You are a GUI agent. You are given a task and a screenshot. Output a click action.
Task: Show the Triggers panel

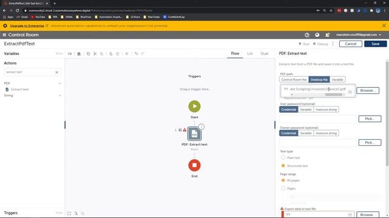click(59, 213)
